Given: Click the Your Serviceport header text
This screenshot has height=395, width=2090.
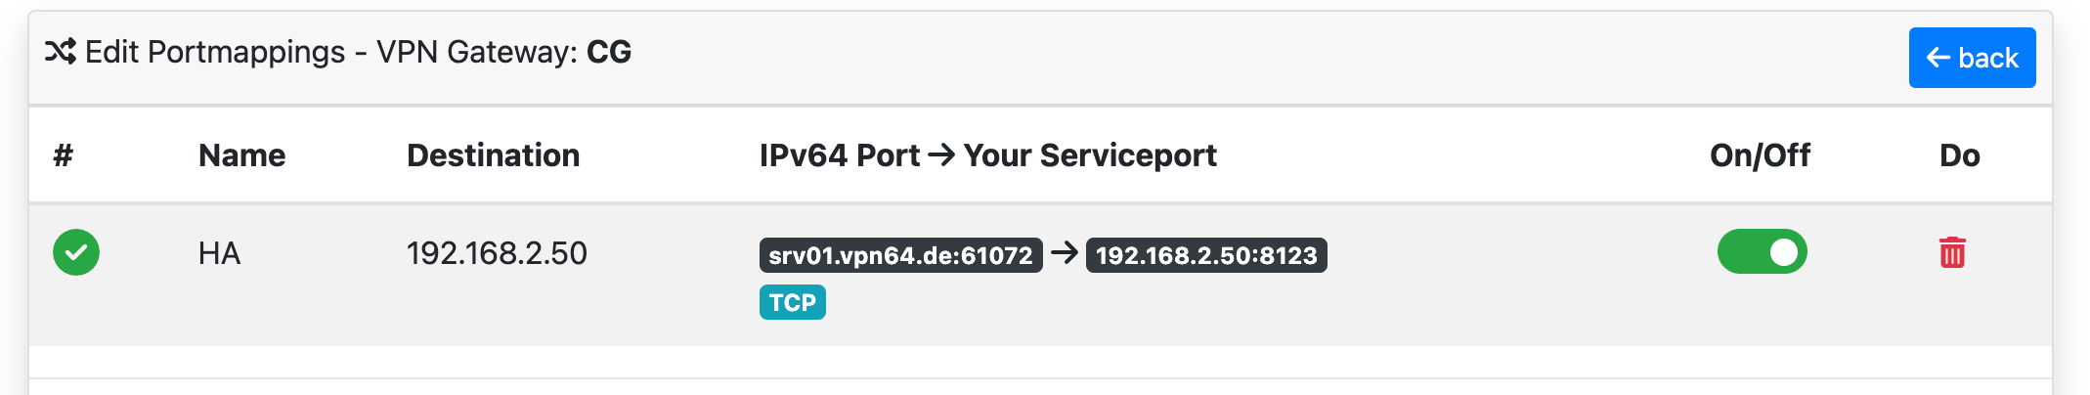Looking at the screenshot, I should click(x=1090, y=155).
